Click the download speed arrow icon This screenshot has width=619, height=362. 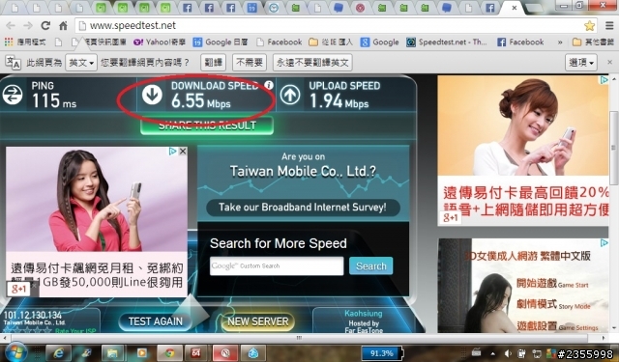coord(152,95)
